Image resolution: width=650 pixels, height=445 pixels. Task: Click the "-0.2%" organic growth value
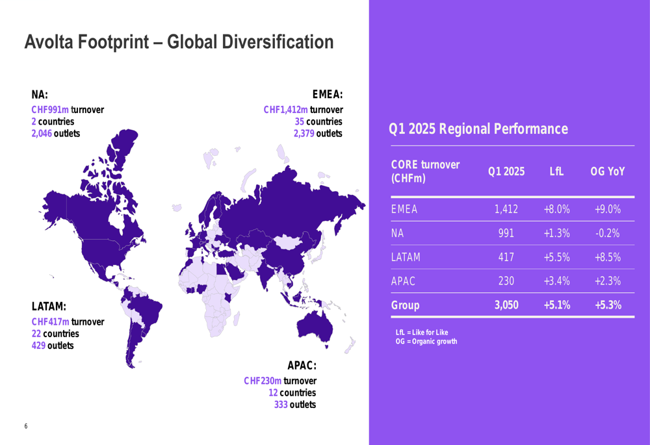coord(608,233)
